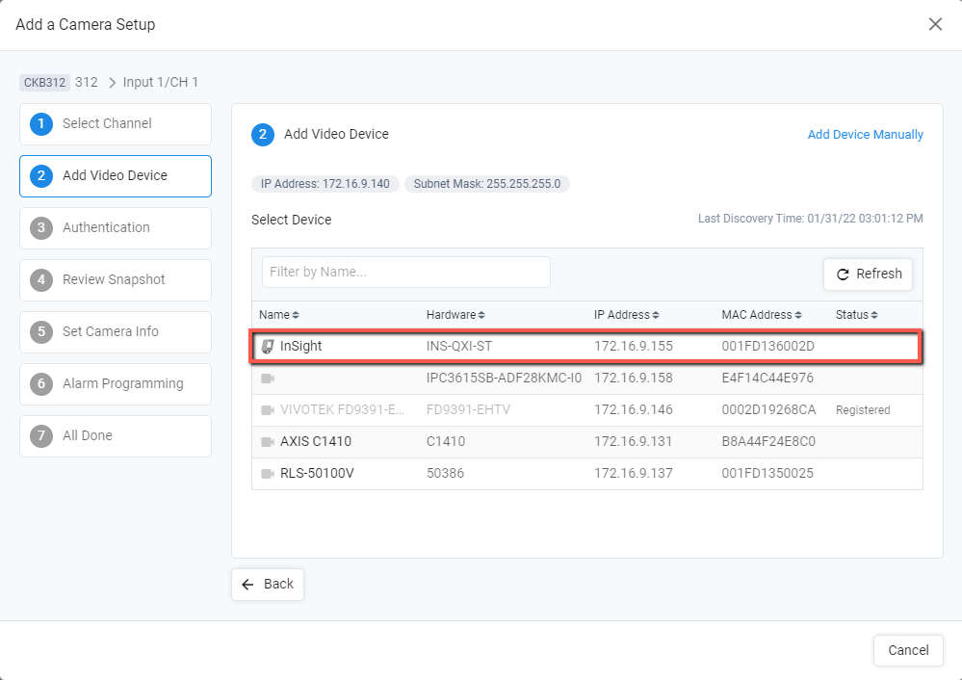Click the Select Device heading
962x680 pixels.
pyautogui.click(x=292, y=220)
